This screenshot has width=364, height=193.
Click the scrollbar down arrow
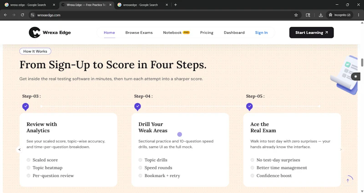(x=362, y=191)
